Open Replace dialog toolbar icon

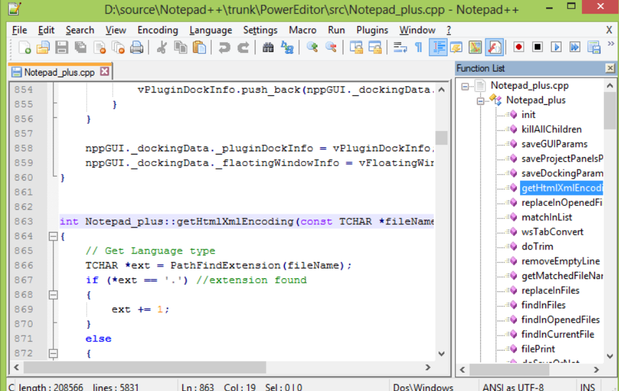[287, 48]
